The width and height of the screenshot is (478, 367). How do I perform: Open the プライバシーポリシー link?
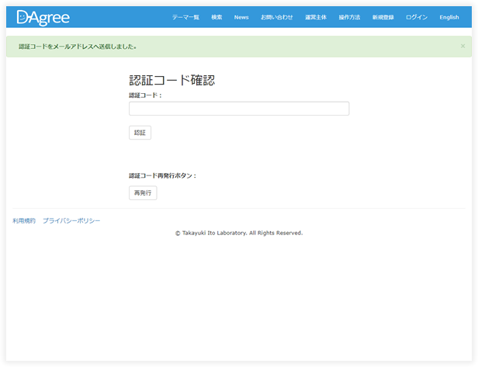pos(71,220)
